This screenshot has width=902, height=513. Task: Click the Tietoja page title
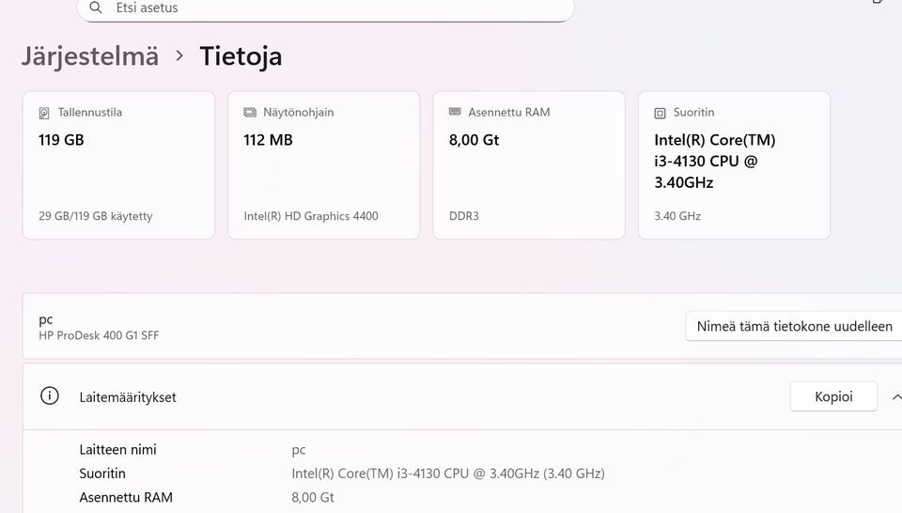pos(241,56)
